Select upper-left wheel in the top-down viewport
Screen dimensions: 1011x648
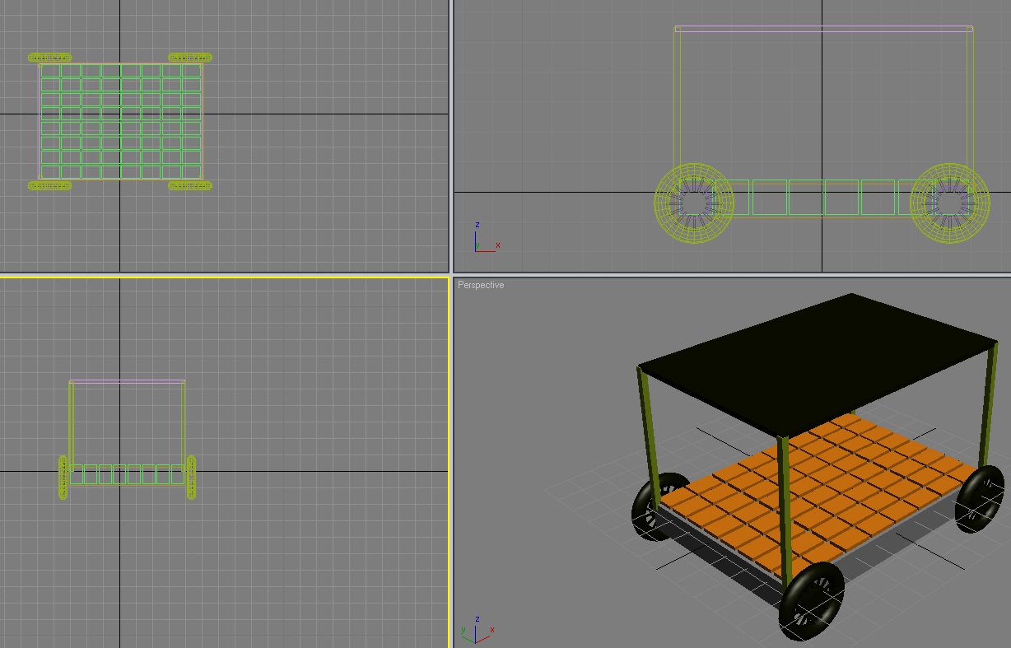[49, 58]
